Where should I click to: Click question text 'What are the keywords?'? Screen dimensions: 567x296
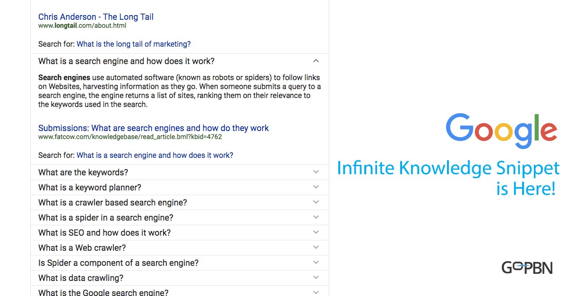click(83, 173)
